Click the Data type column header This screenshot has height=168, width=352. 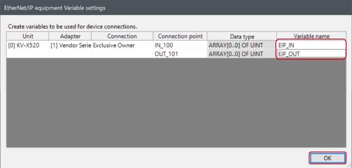coord(242,36)
